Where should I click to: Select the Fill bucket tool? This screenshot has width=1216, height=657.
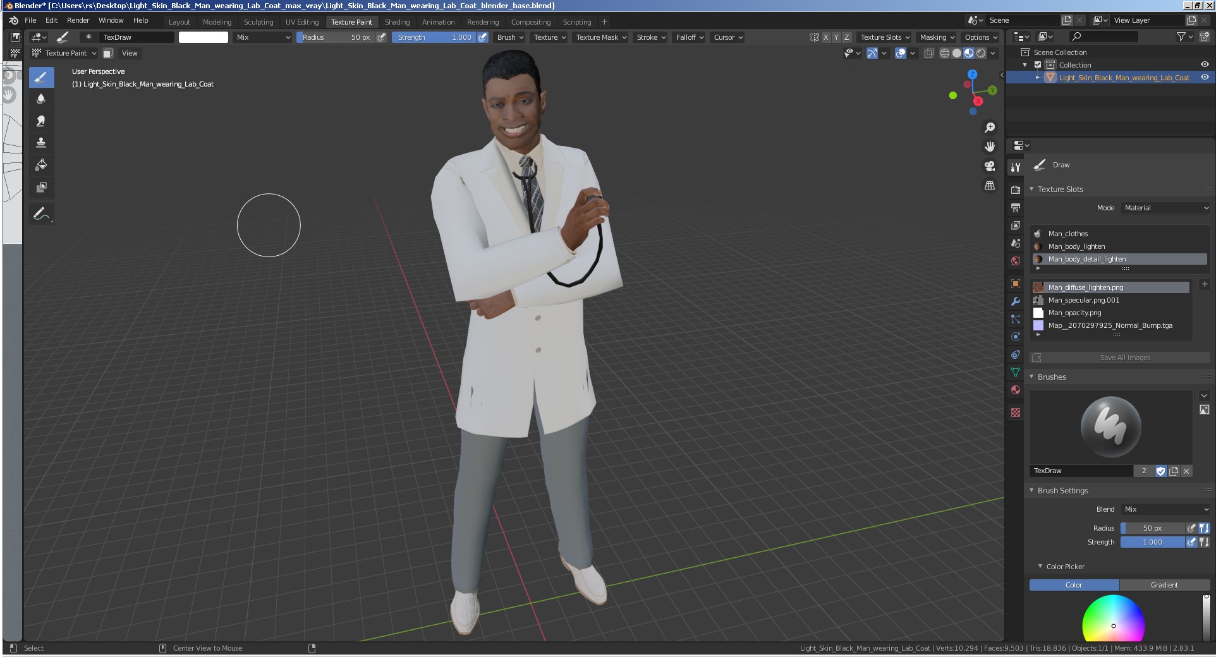(x=41, y=165)
